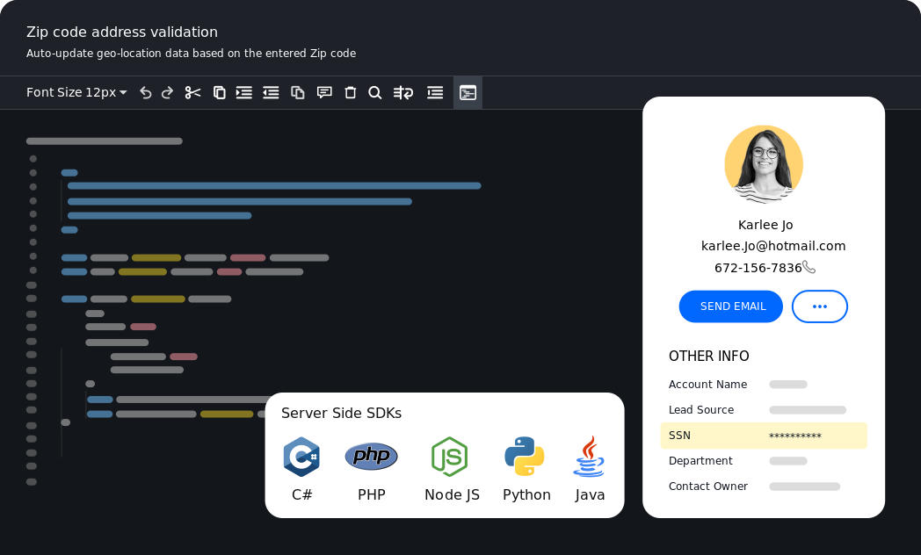
Task: Click the masked SSN value field
Action: click(x=794, y=435)
